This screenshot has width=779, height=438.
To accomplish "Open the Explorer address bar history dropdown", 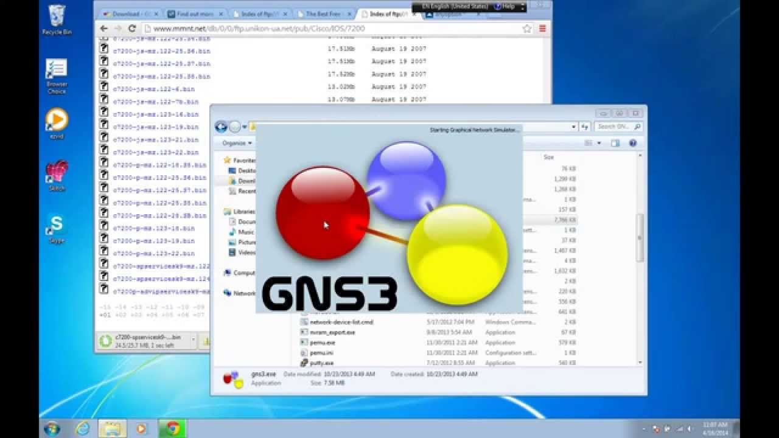I will click(573, 127).
